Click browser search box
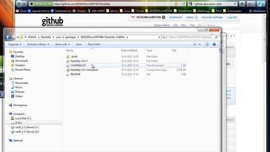 (x=214, y=4)
